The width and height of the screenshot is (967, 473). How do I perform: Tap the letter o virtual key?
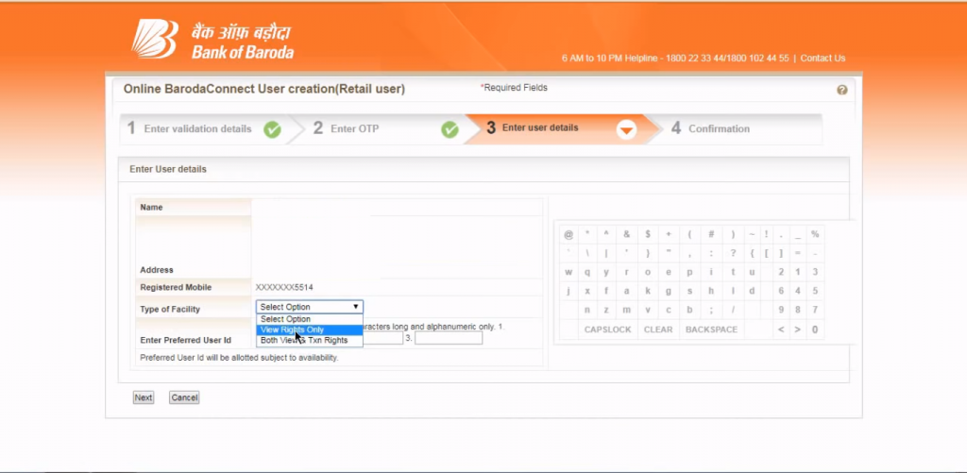point(648,272)
